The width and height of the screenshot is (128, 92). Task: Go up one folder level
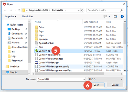coord(19,10)
